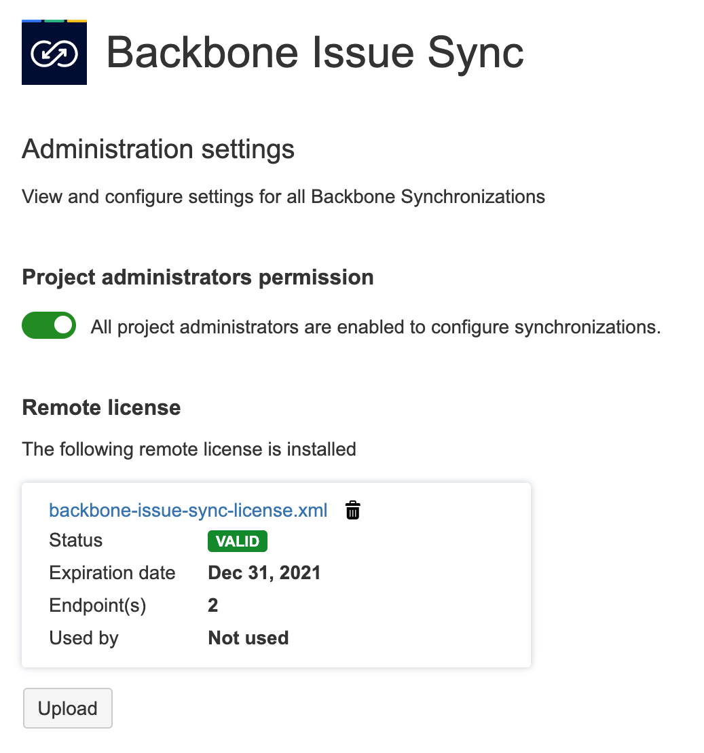Screen dimensions: 704x753
Task: Click the green stripe on the app icon
Action: pyautogui.click(x=54, y=21)
